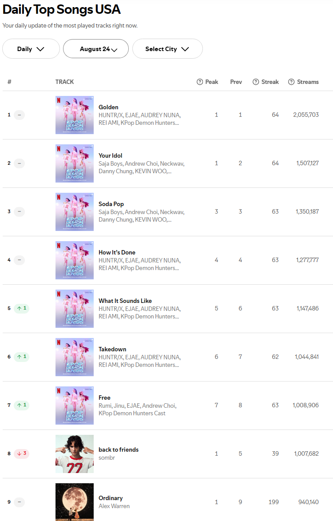Open the Select City dropdown
Screen dimensions: 333x521
coord(167,49)
